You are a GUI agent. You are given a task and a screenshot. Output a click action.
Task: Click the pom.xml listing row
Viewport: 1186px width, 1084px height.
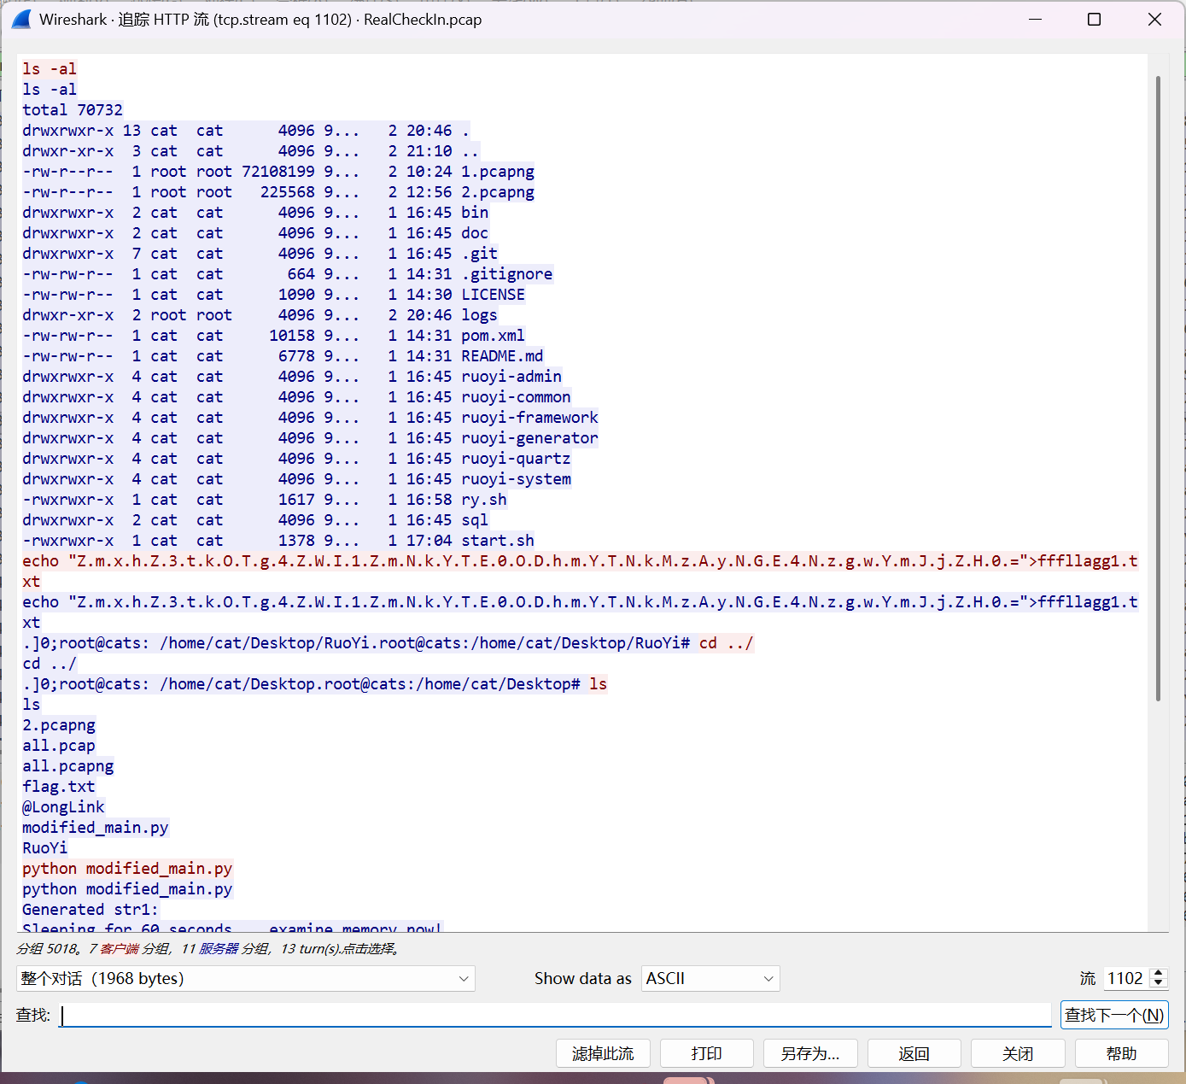pyautogui.click(x=274, y=335)
